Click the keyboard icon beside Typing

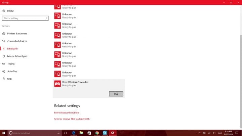(4, 64)
